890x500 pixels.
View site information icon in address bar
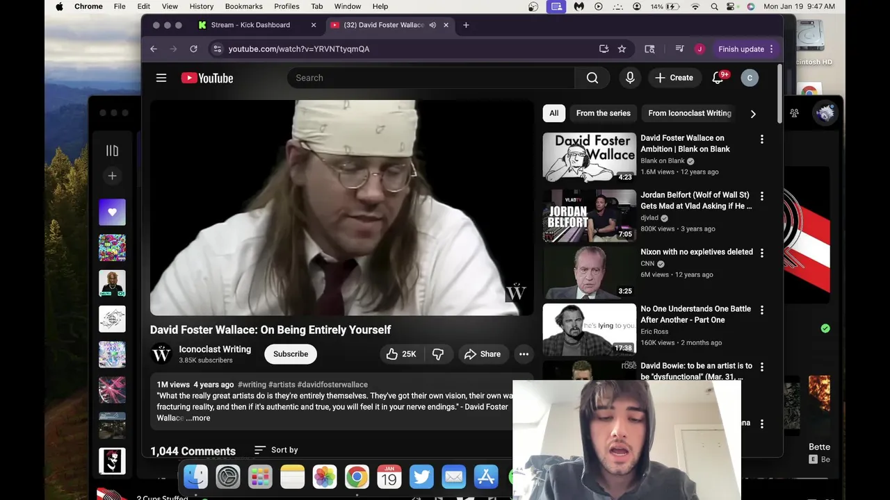(x=217, y=49)
